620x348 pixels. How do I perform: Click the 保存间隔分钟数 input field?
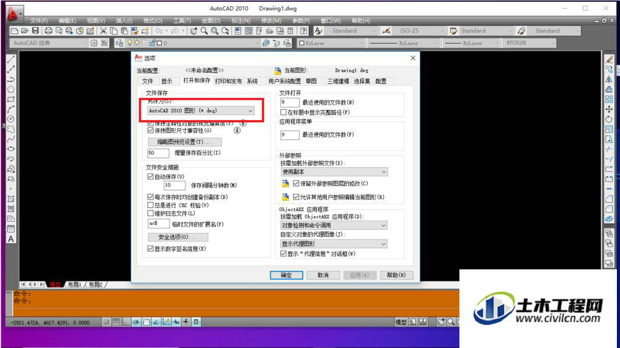174,185
